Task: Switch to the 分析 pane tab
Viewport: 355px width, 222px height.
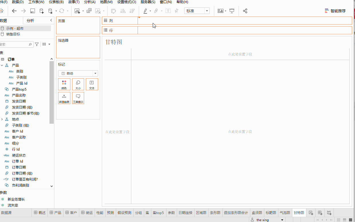Action: click(x=30, y=21)
